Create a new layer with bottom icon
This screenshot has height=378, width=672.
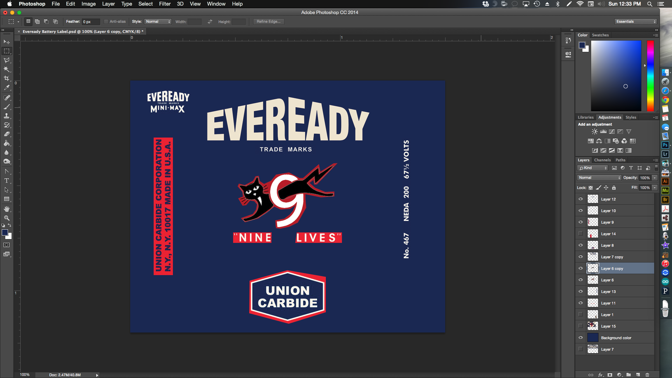[x=638, y=375]
